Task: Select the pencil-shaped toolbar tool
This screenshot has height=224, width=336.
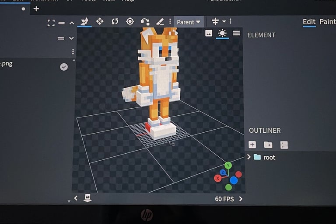Action: pyautogui.click(x=160, y=21)
